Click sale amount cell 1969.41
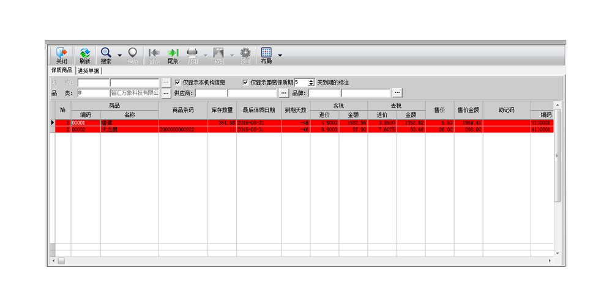Screen dimensions: 612x306 (468, 122)
